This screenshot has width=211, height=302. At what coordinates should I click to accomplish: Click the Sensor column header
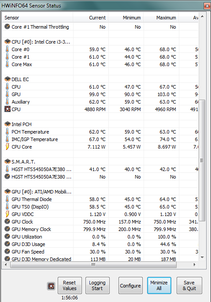(x=37, y=18)
